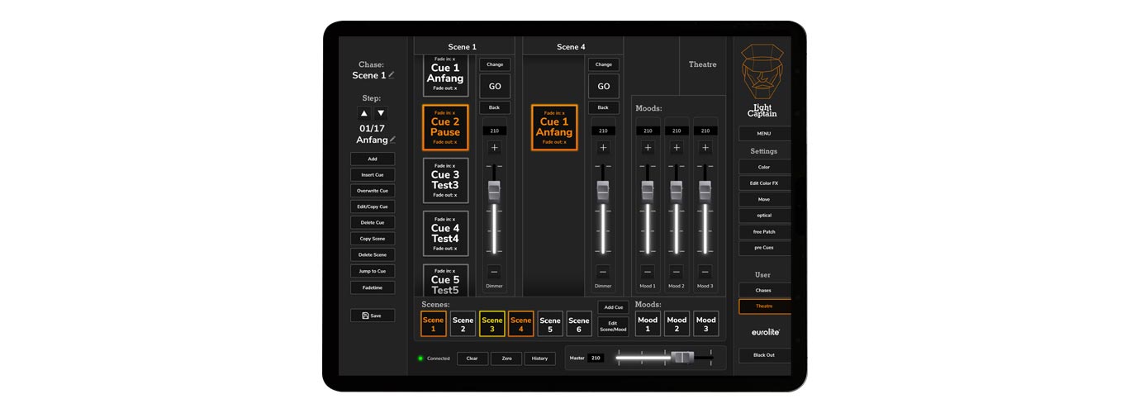The height and width of the screenshot is (413, 1130).
Task: Click the Master value field
Action: (x=596, y=358)
